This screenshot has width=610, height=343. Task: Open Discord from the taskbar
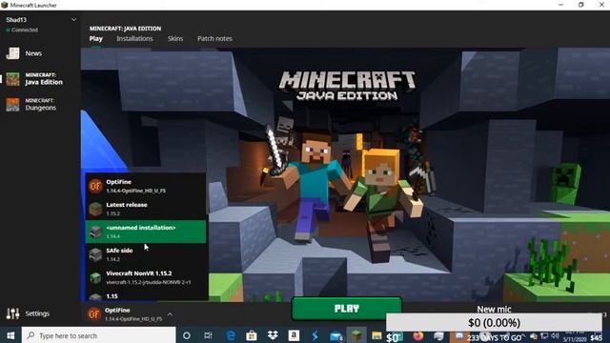pyautogui.click(x=459, y=336)
